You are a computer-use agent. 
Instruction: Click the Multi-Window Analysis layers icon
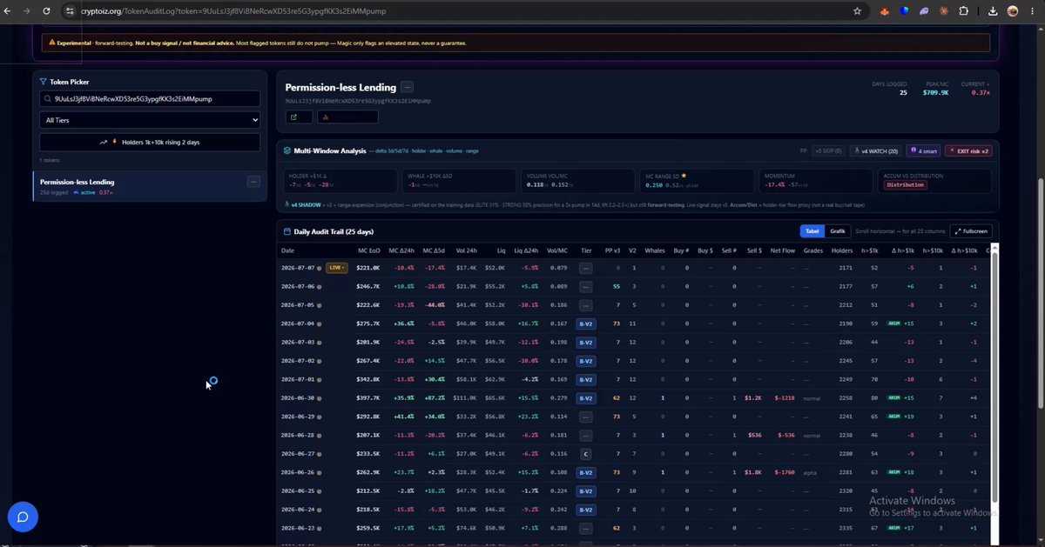click(287, 150)
